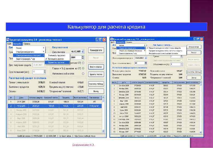This screenshot has width=213, height=148.
Task: Click Обслуживание (%) spinner arrows
Action: tap(182, 64)
